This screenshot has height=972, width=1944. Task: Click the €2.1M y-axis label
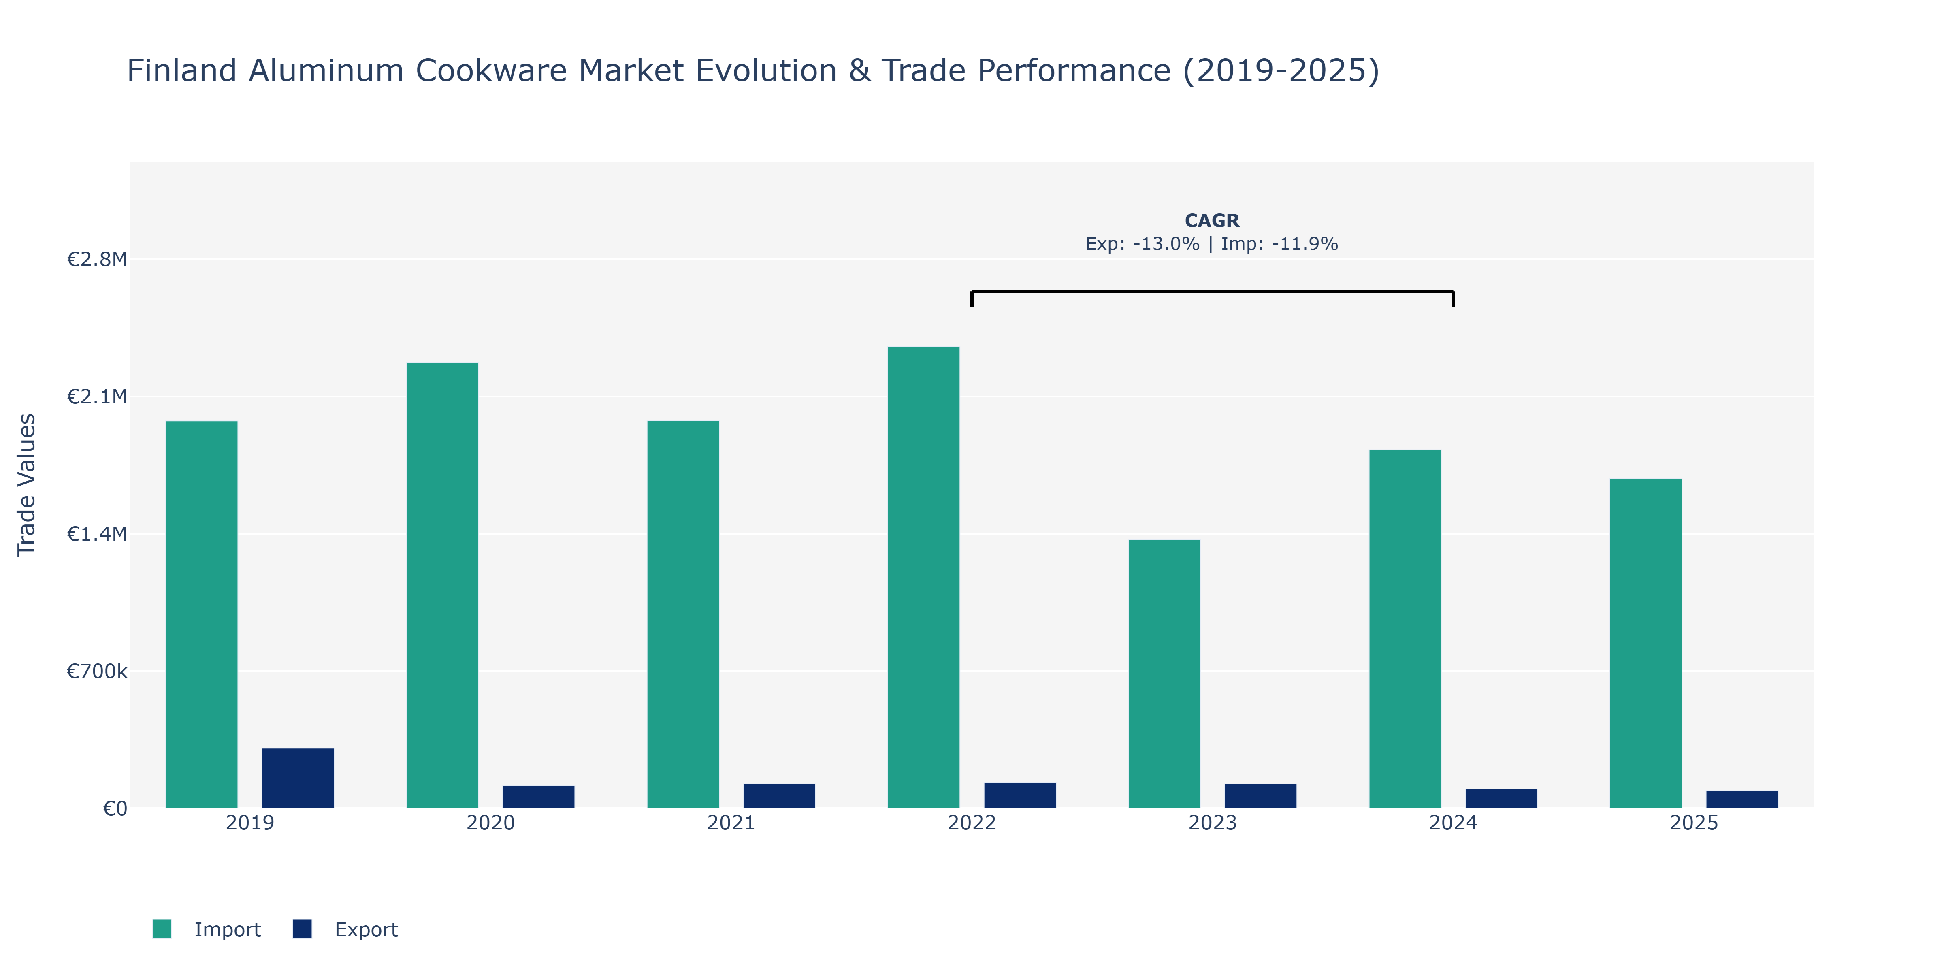(x=97, y=396)
